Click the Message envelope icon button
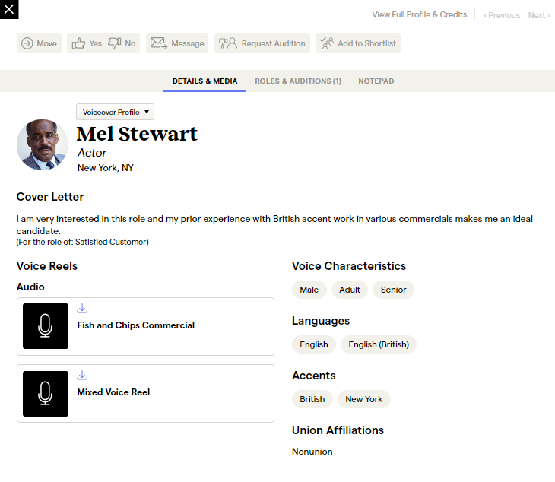555x482 pixels. [x=158, y=43]
